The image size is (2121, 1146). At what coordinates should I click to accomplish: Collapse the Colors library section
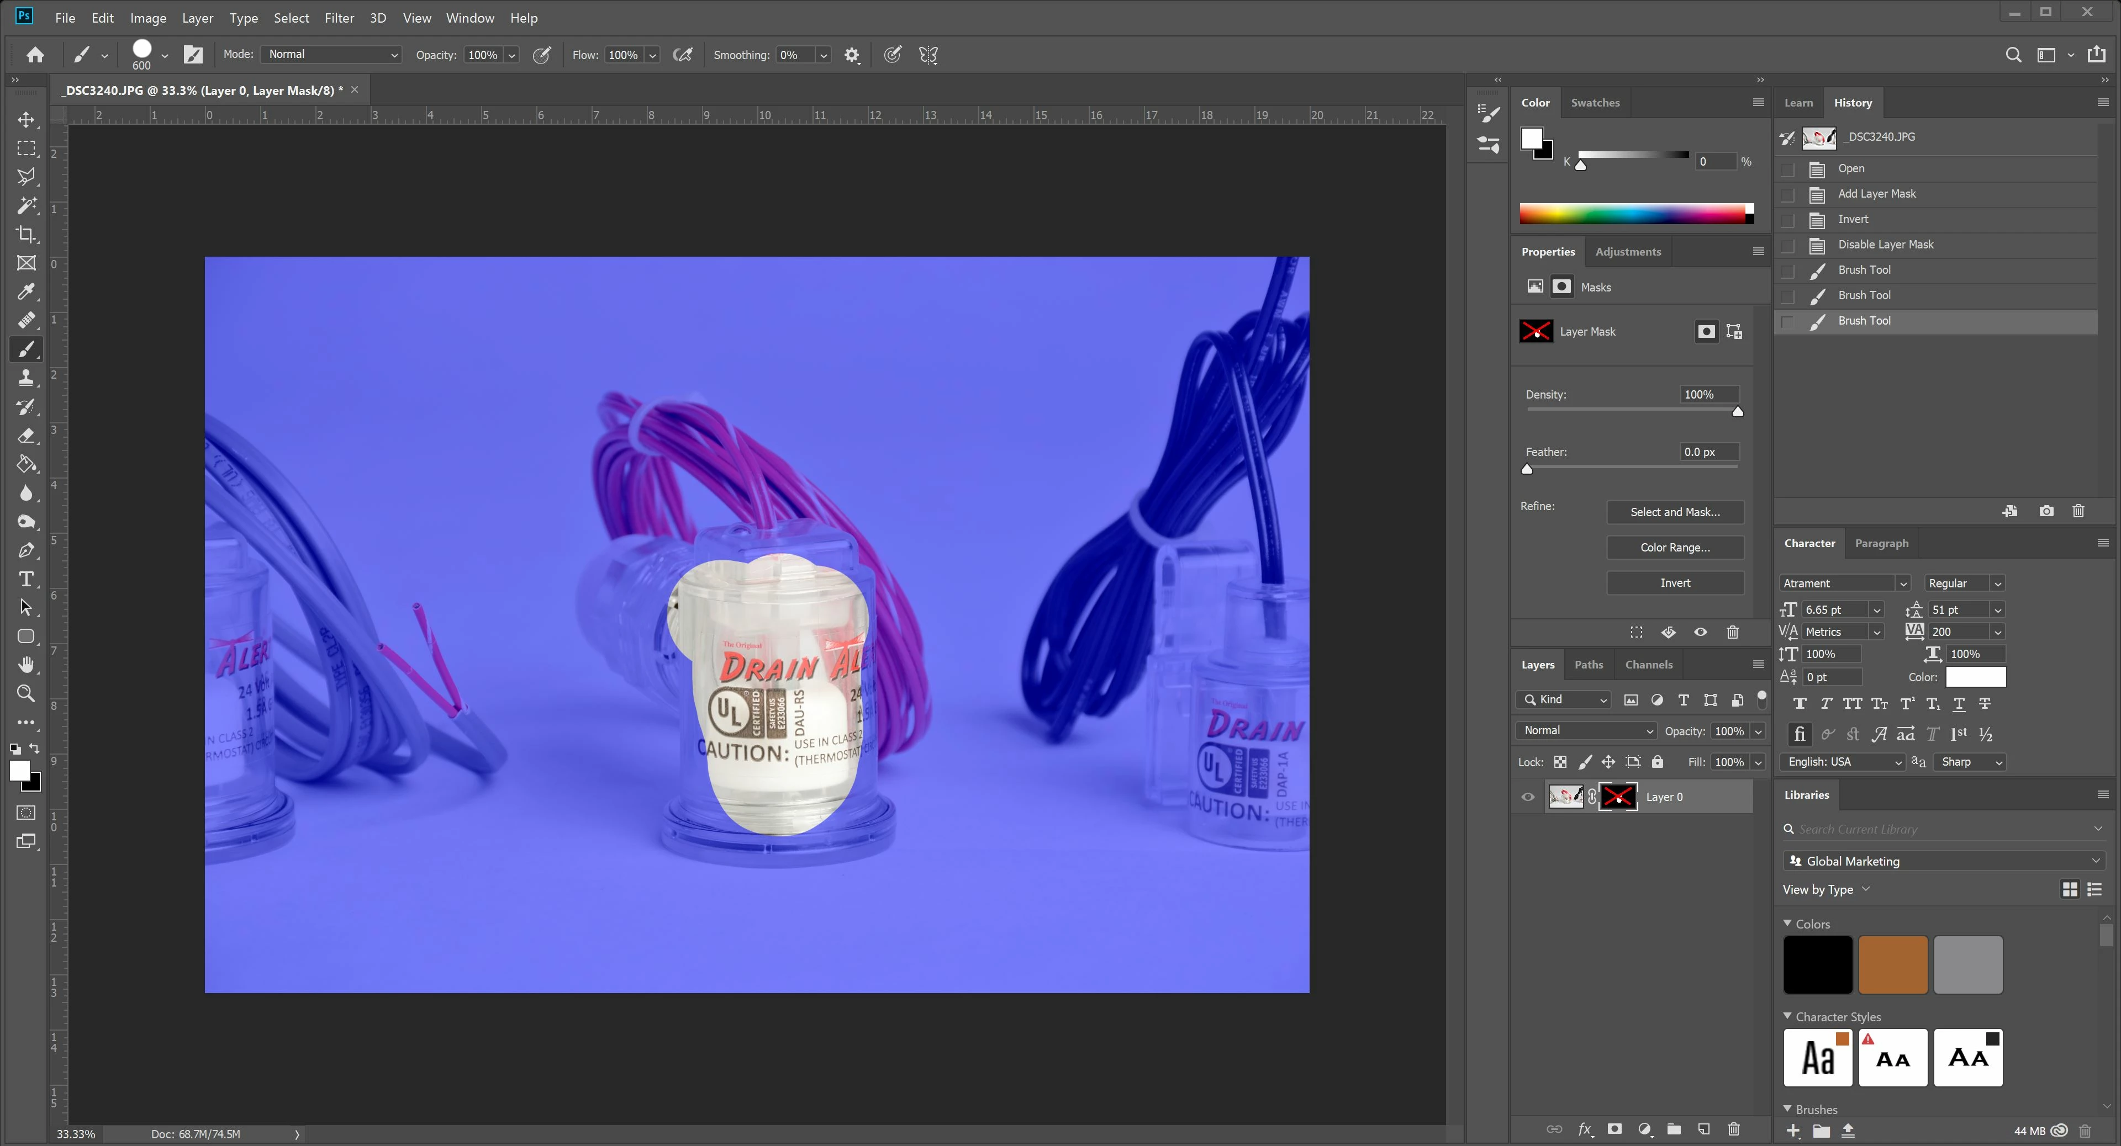1787,924
